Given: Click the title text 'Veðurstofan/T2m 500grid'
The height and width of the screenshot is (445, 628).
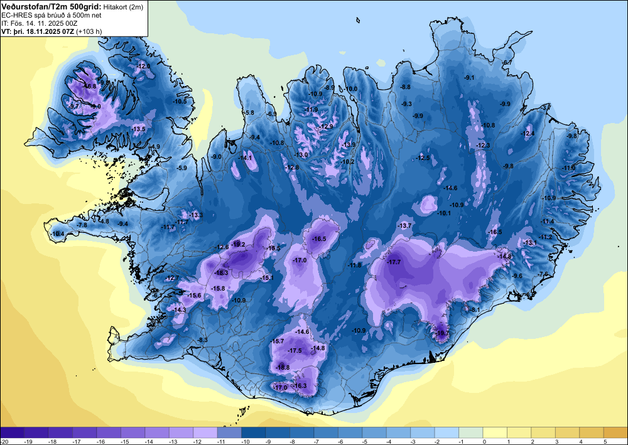Looking at the screenshot, I should (x=50, y=6).
